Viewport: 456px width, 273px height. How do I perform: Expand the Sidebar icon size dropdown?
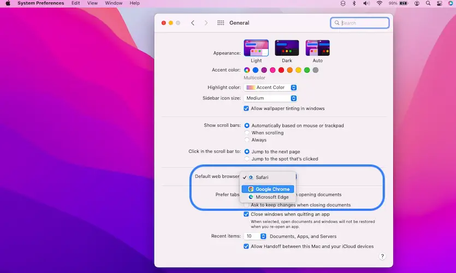[x=271, y=98]
